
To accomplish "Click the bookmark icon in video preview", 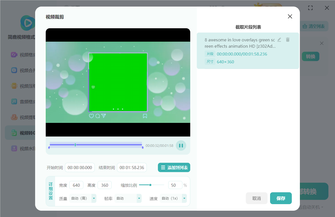I will point(145,116).
